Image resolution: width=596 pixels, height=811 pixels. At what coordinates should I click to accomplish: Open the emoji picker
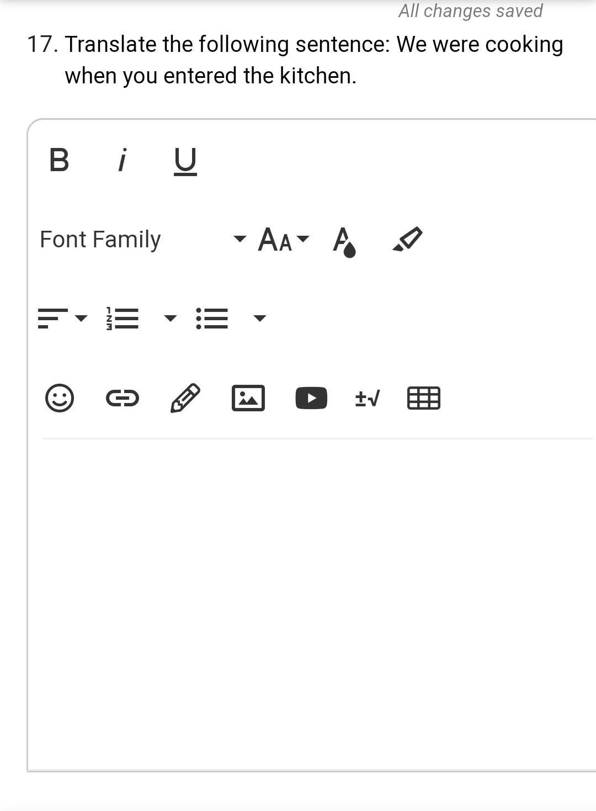pos(60,398)
